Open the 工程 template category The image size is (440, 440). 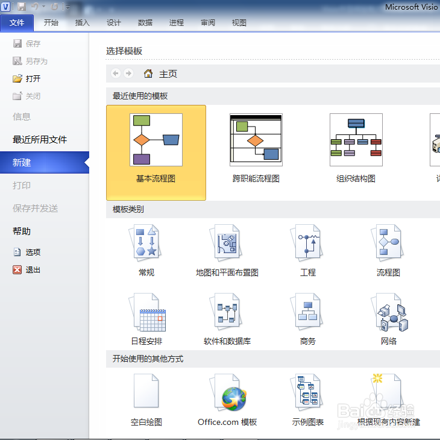pyautogui.click(x=308, y=250)
